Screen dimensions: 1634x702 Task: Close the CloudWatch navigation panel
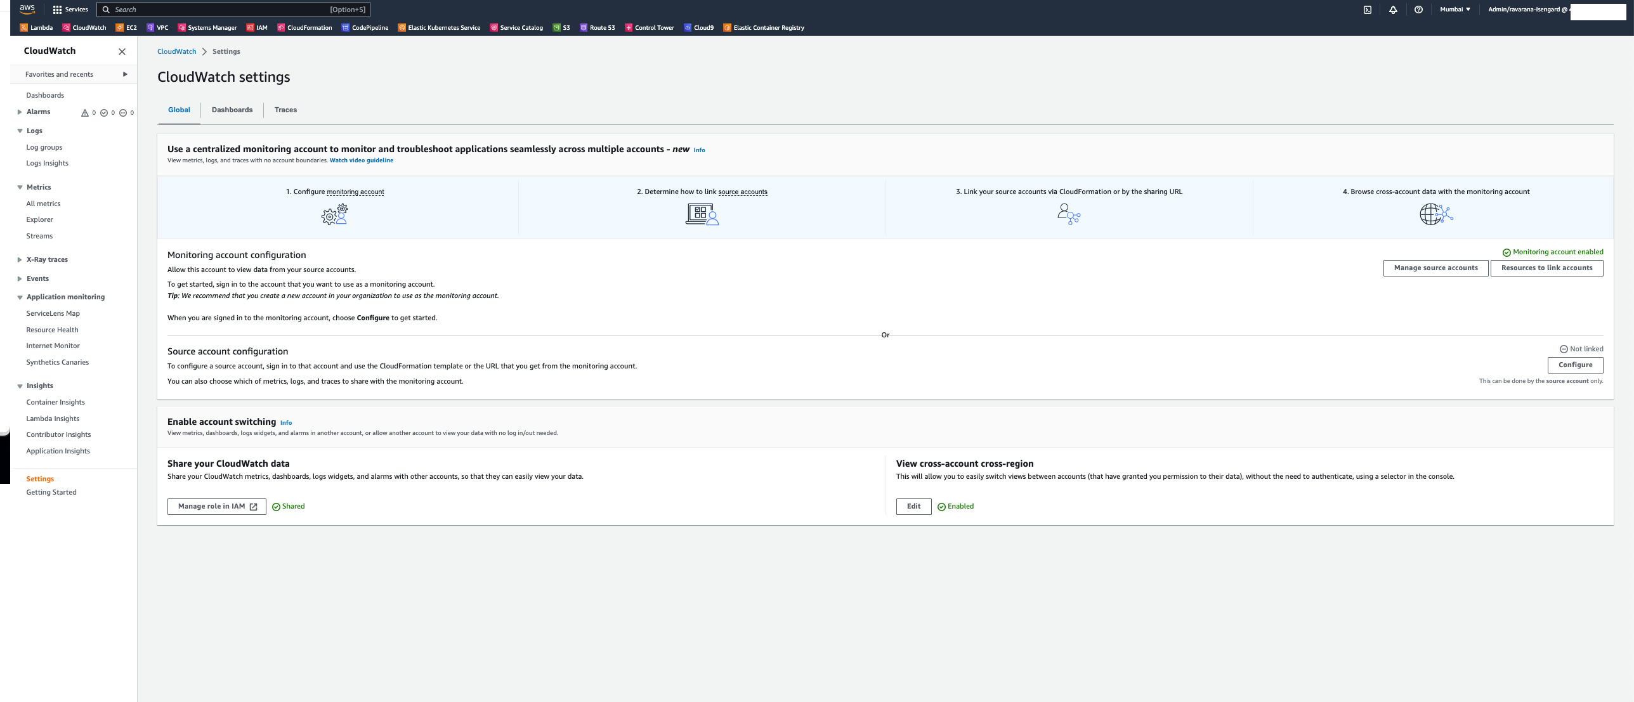tap(122, 51)
